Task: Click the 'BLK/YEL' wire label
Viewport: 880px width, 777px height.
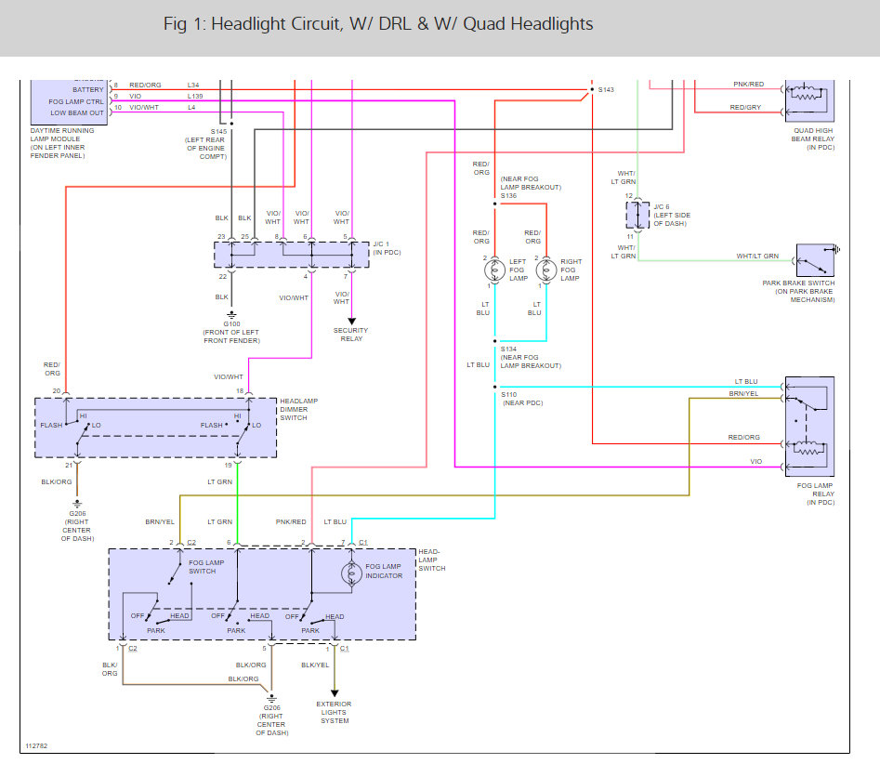Action: click(315, 665)
